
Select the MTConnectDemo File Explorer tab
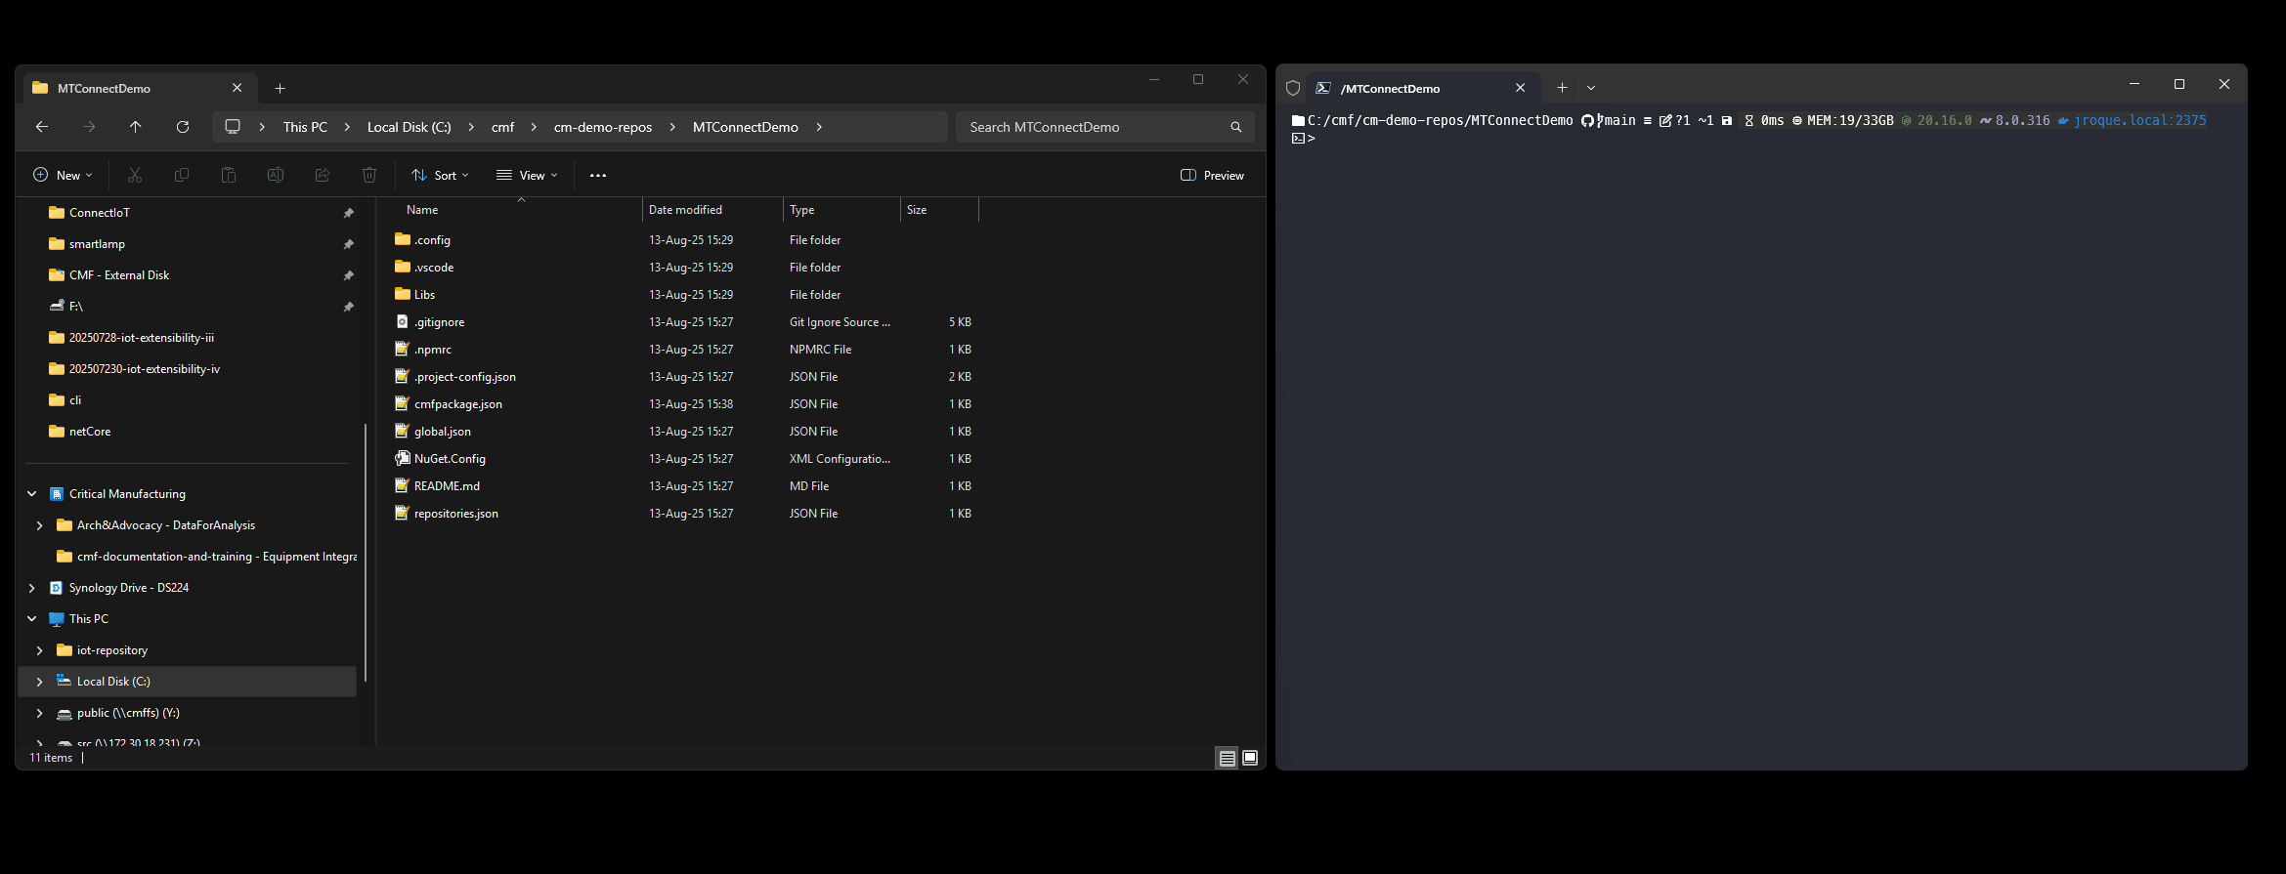(140, 88)
